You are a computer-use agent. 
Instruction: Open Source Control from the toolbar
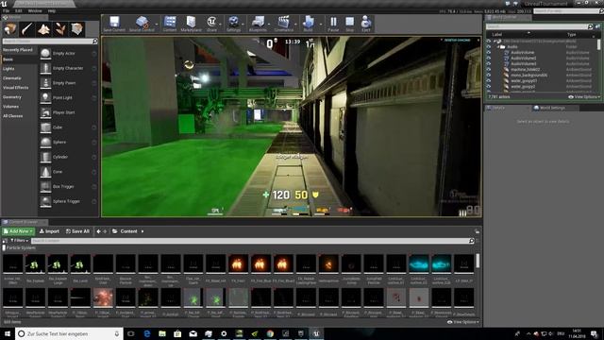point(142,23)
